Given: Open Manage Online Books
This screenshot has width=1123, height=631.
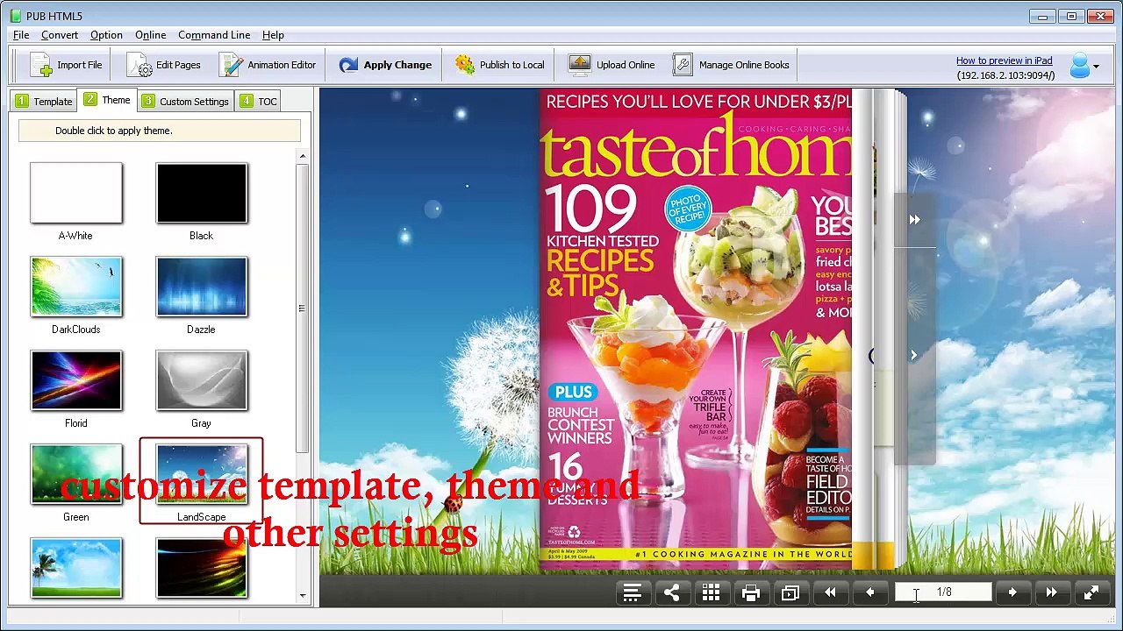Looking at the screenshot, I should pyautogui.click(x=731, y=65).
